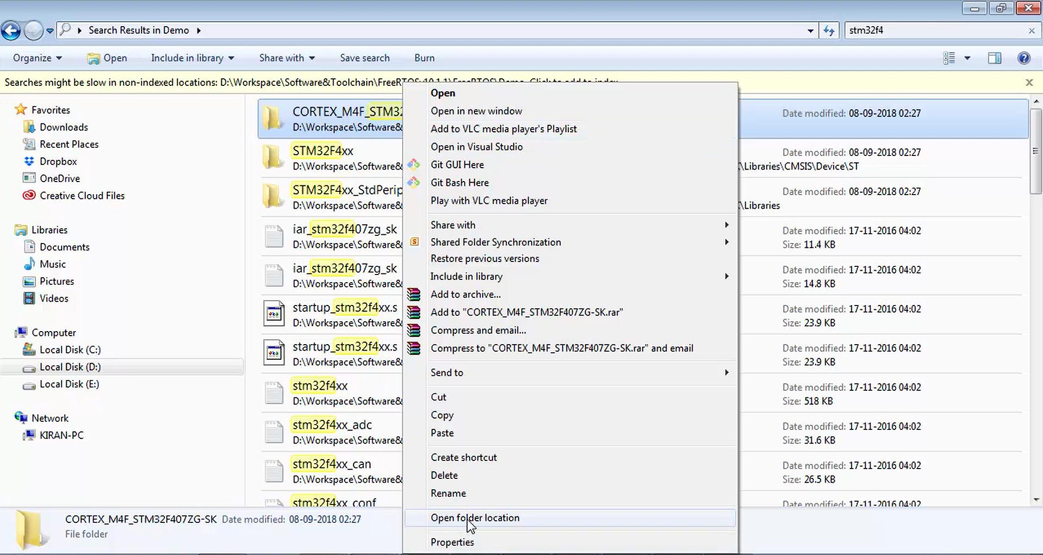Click the Open toolbar button
1043x555 pixels.
(x=107, y=58)
